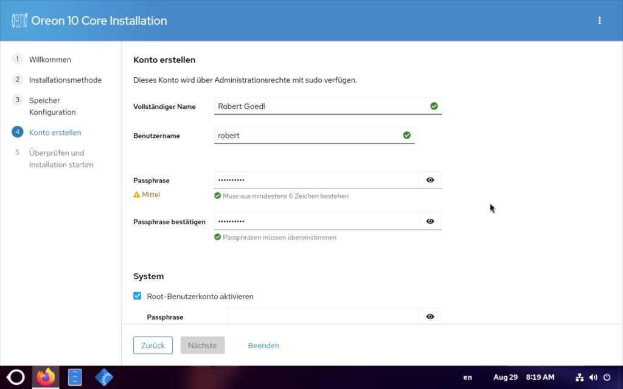This screenshot has height=389, width=623.
Task: Click the 'Dieses Konto wird über Administrationsrechte' description
Action: click(x=245, y=80)
